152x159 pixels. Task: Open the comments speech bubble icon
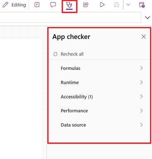tap(53, 5)
